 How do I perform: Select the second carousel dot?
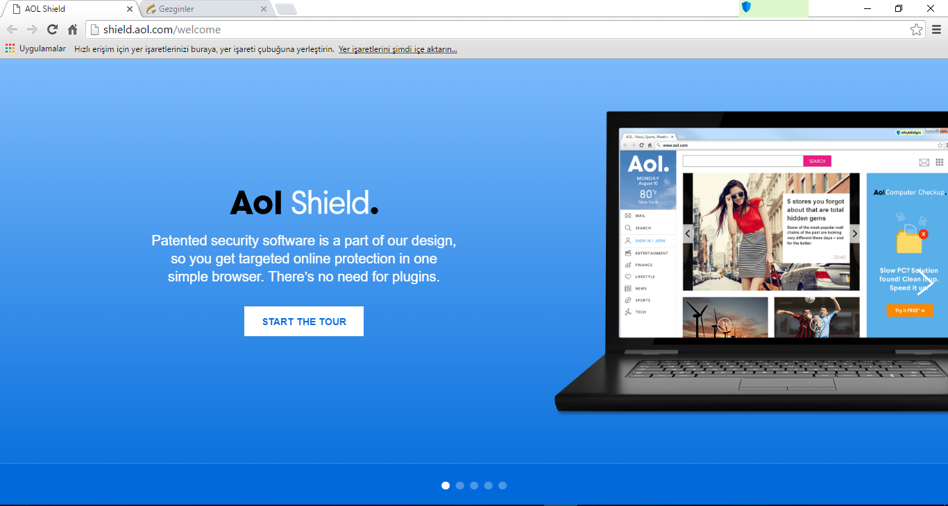click(x=460, y=485)
